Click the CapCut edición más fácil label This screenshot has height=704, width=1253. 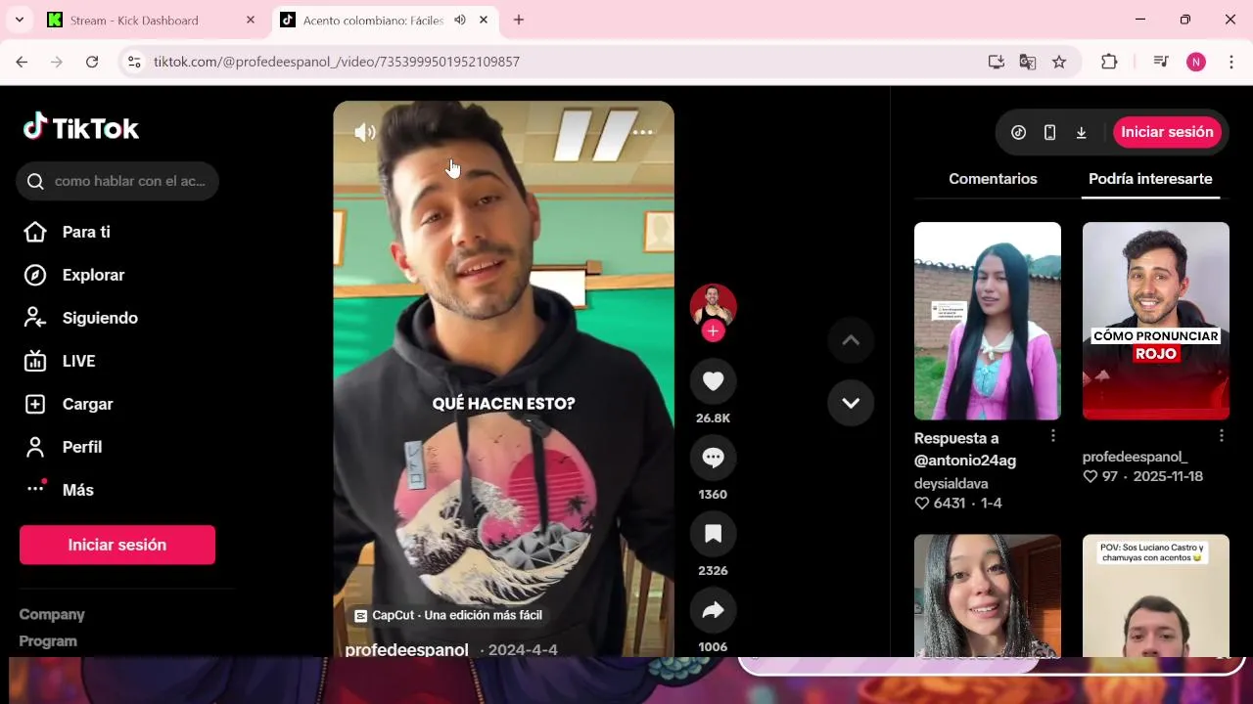(448, 615)
